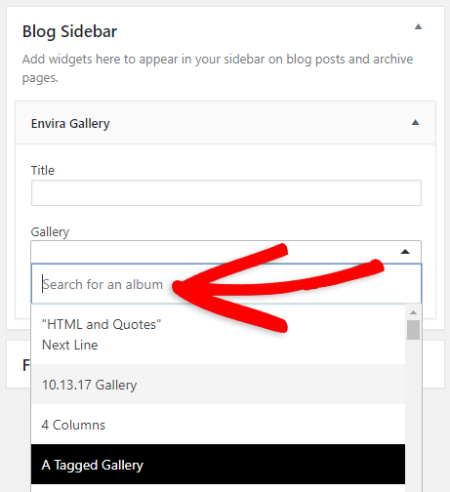The width and height of the screenshot is (450, 492).
Task: Collapse the Blog Sidebar panel arrow
Action: coord(418,26)
